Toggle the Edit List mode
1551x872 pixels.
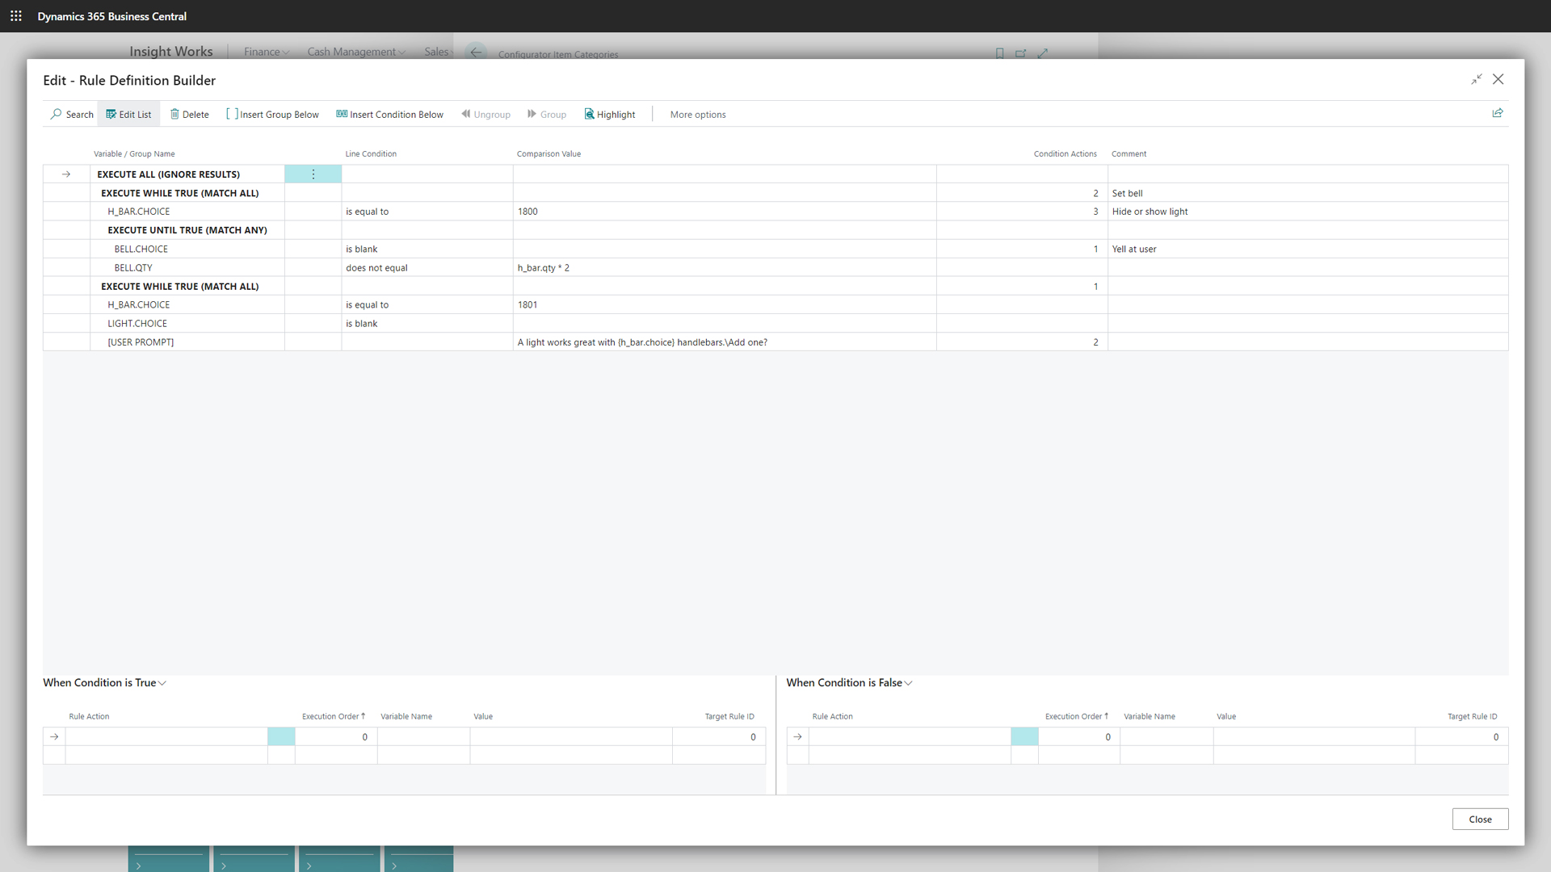tap(128, 114)
